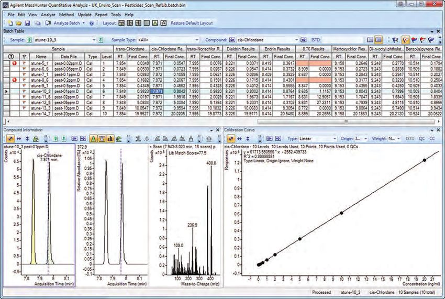Viewport: 445px width, 299px height.
Task: Open the File menu
Action: [x=11, y=15]
